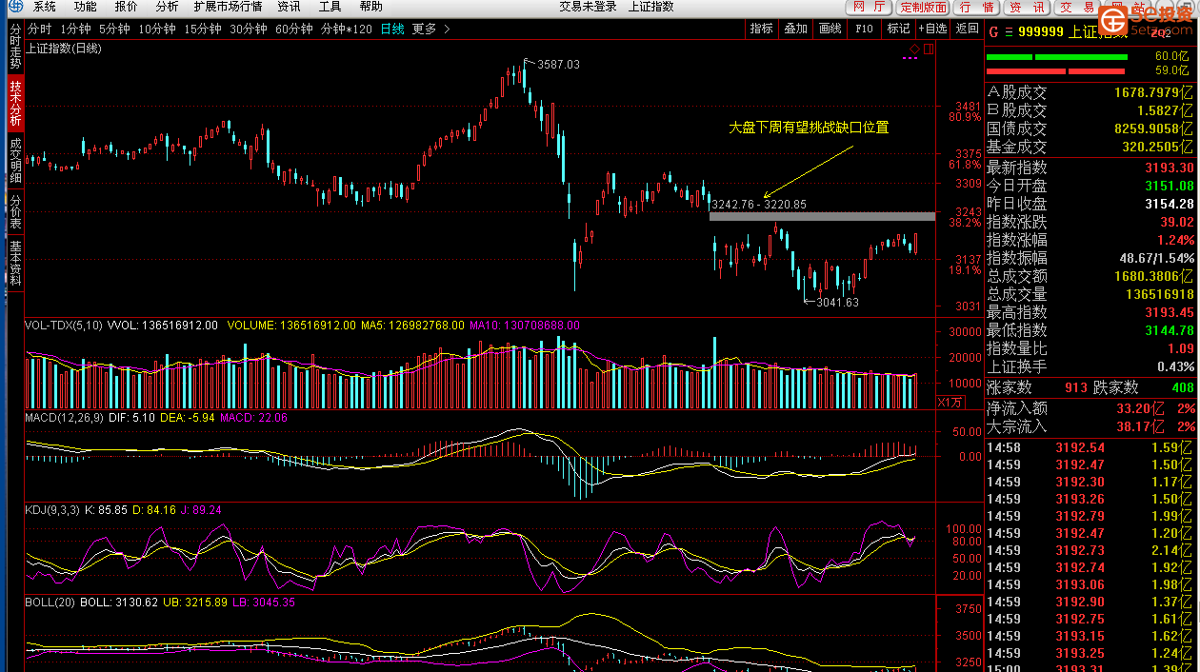The width and height of the screenshot is (1200, 672).
Task: Click the red panel-split icon beside the diamond
Action: point(927,49)
